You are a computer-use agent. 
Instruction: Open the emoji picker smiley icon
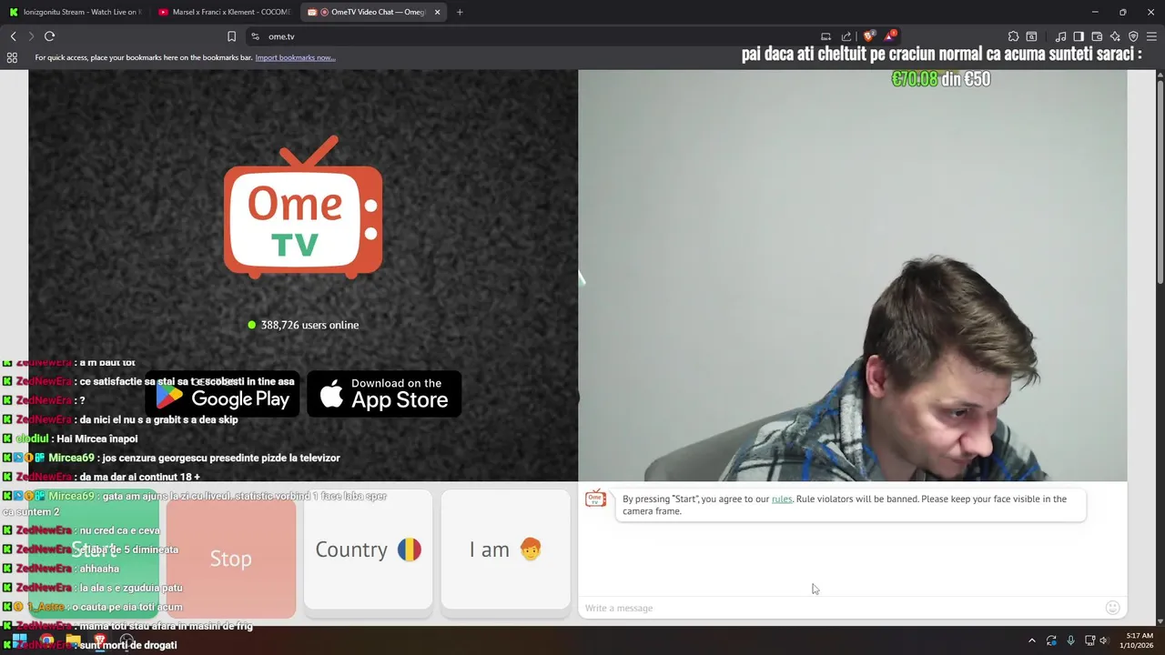click(x=1112, y=608)
